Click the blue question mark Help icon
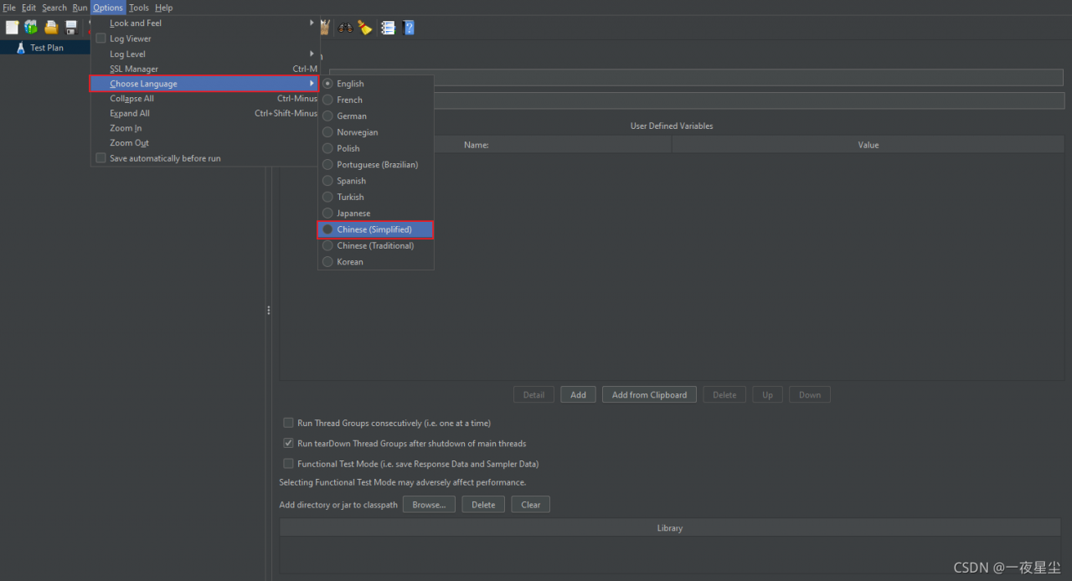Viewport: 1072px width, 581px height. tap(409, 28)
